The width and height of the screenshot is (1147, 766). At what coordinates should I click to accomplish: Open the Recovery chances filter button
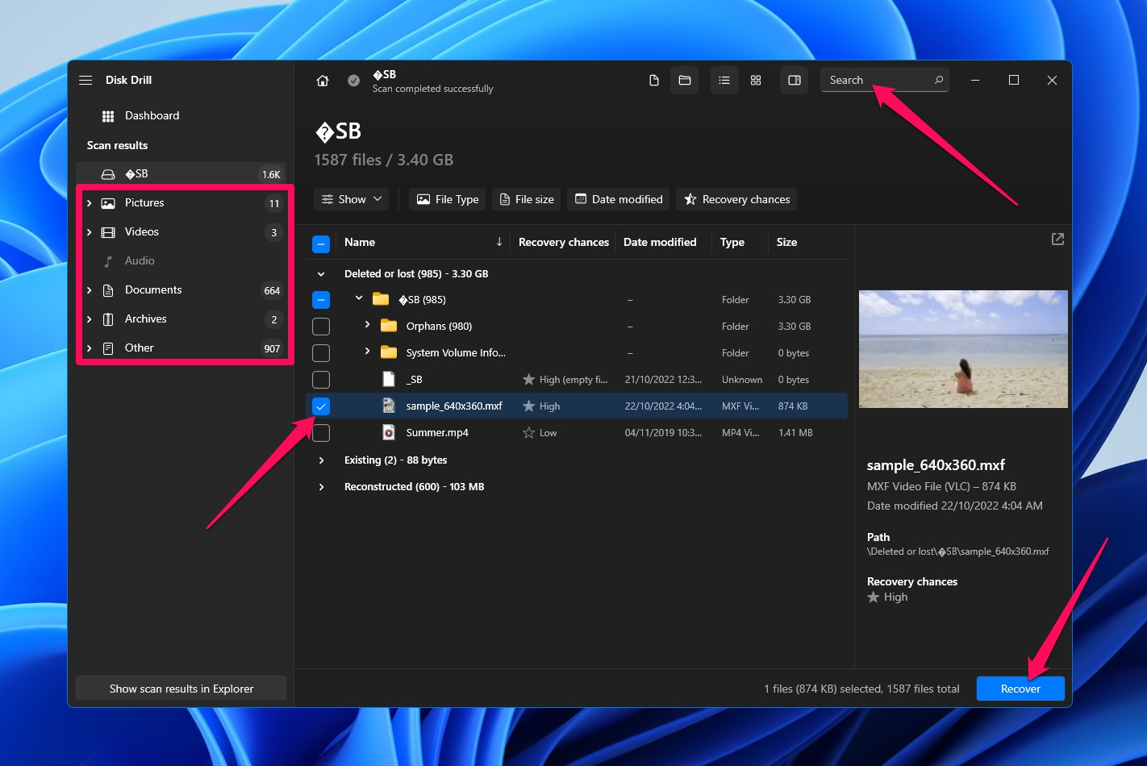click(736, 199)
